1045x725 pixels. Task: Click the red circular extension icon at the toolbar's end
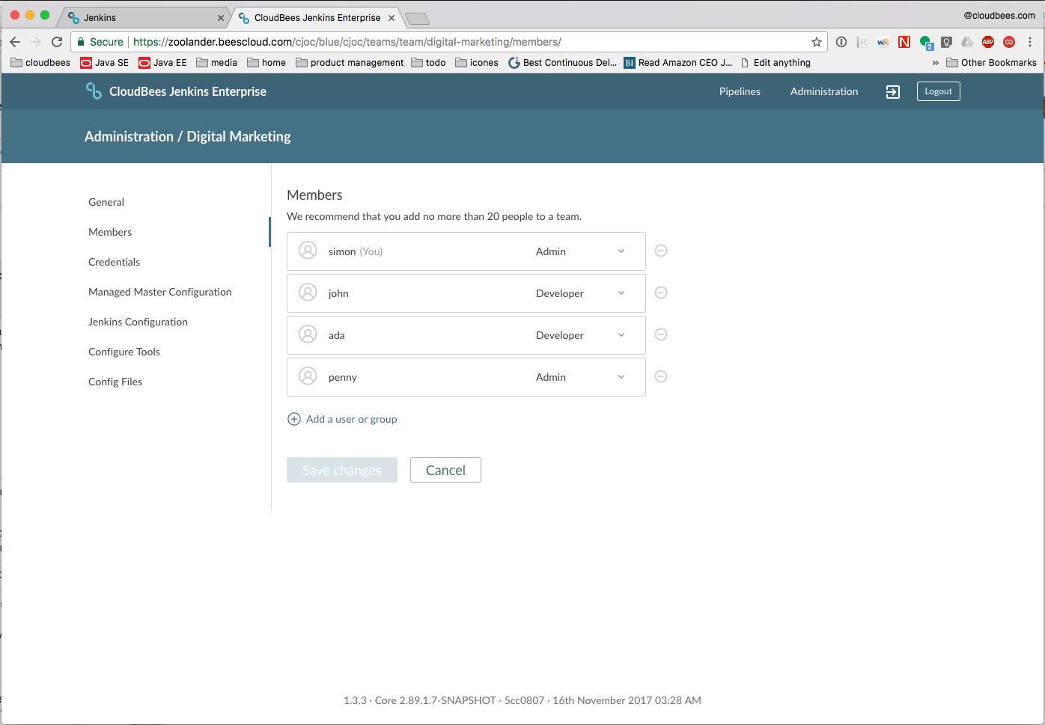(1009, 42)
